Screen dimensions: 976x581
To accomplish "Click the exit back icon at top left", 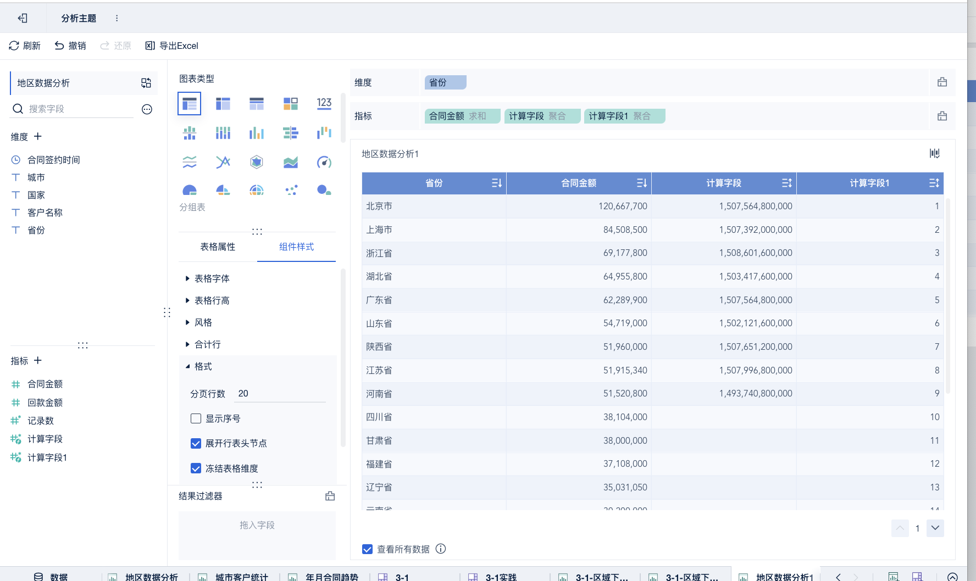I will tap(23, 18).
